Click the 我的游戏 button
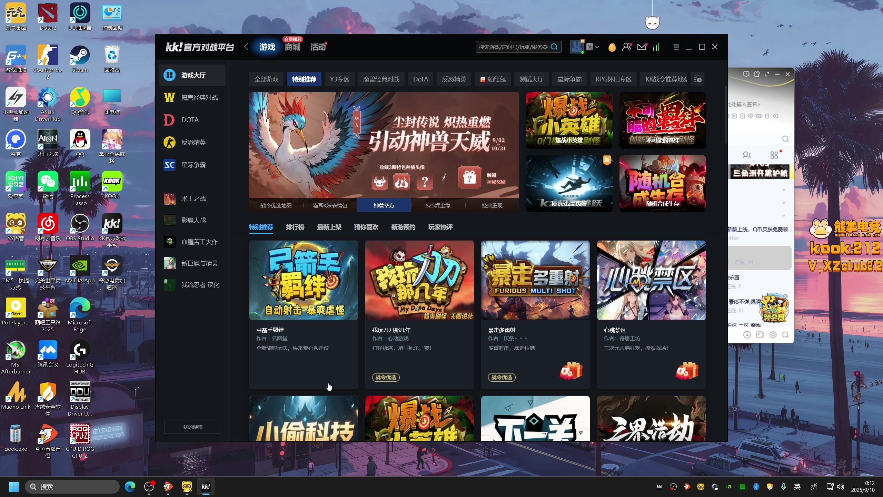The image size is (883, 497). (192, 427)
